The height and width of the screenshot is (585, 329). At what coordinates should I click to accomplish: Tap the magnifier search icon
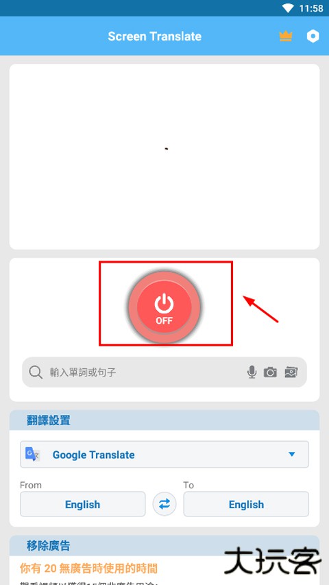pos(36,372)
